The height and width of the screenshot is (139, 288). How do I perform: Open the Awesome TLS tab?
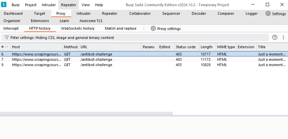coord(91,21)
